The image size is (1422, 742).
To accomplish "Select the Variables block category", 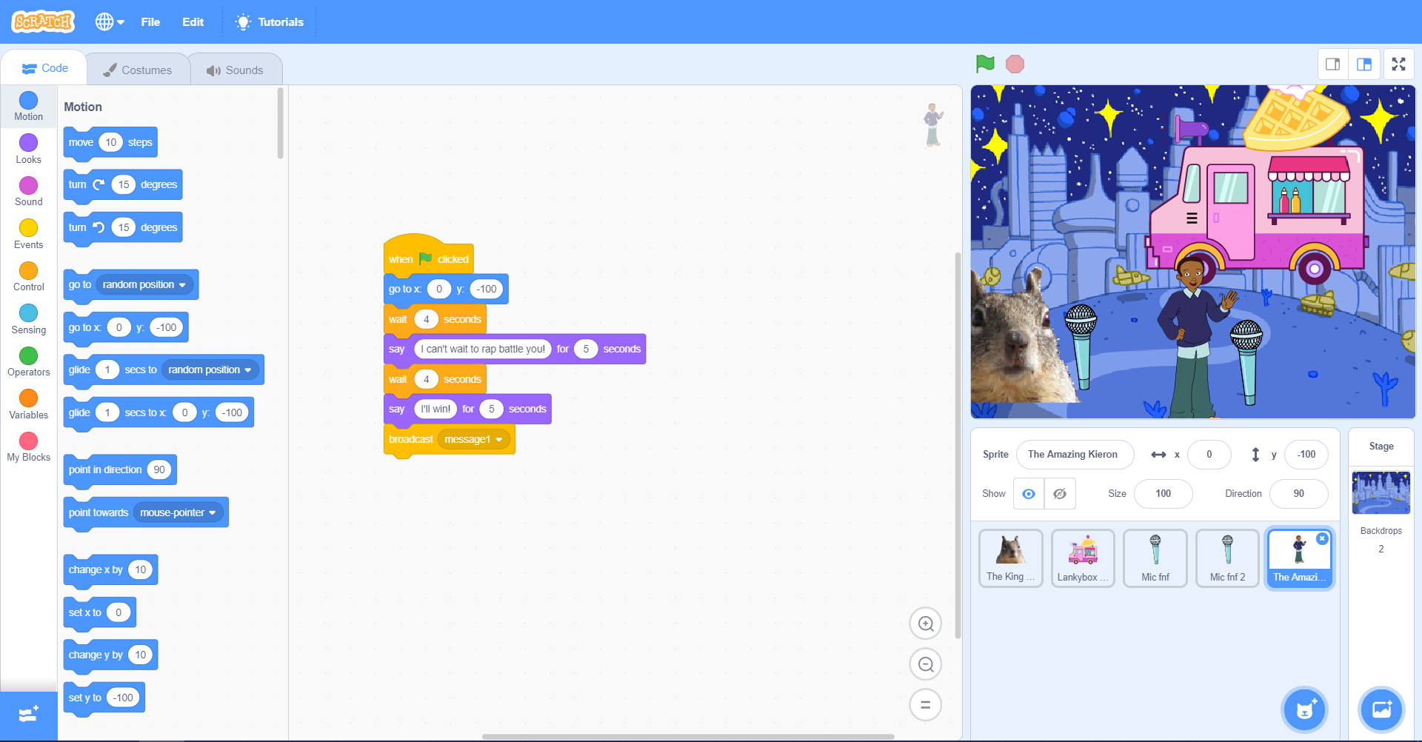I will (x=29, y=404).
